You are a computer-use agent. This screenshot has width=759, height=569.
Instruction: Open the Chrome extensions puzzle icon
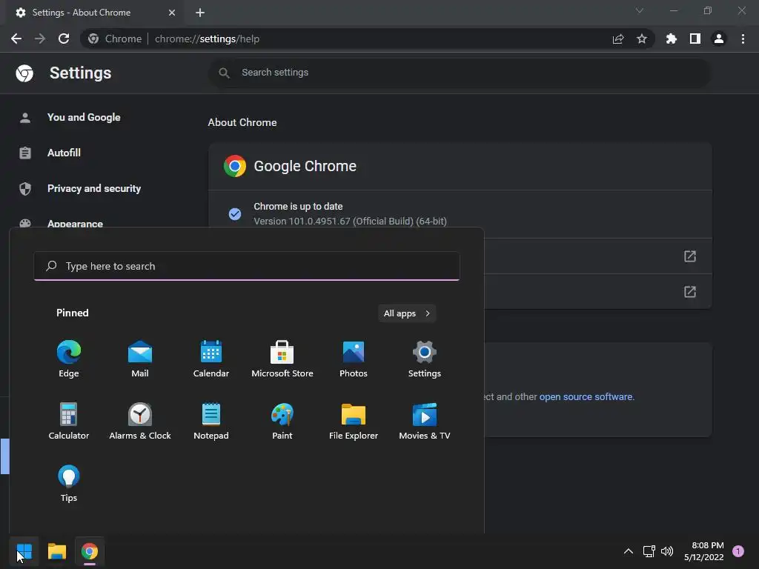pos(672,39)
